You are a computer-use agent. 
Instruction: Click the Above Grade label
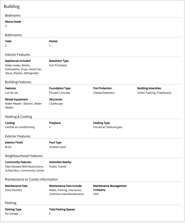click(x=13, y=22)
